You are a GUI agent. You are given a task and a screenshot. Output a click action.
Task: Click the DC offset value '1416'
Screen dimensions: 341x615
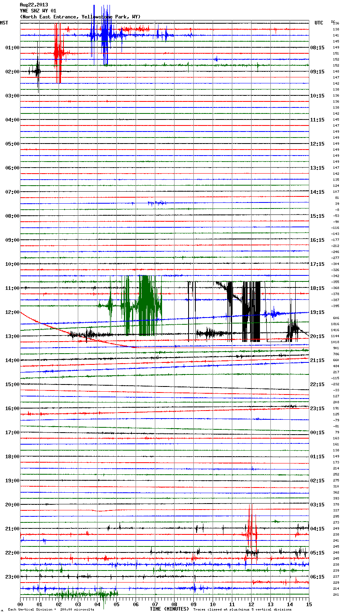(x=335, y=330)
